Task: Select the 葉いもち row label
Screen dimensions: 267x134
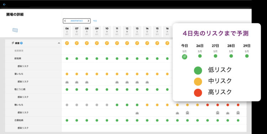Action: 19,74
